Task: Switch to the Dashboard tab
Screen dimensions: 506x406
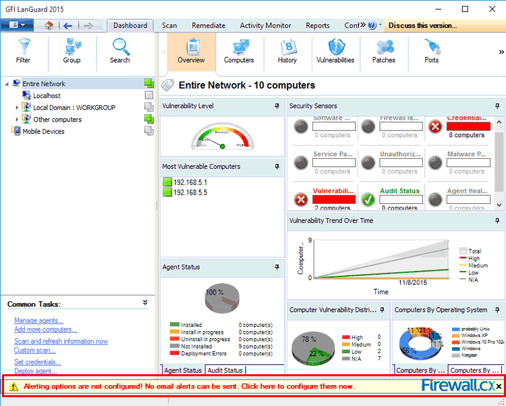Action: pos(130,25)
